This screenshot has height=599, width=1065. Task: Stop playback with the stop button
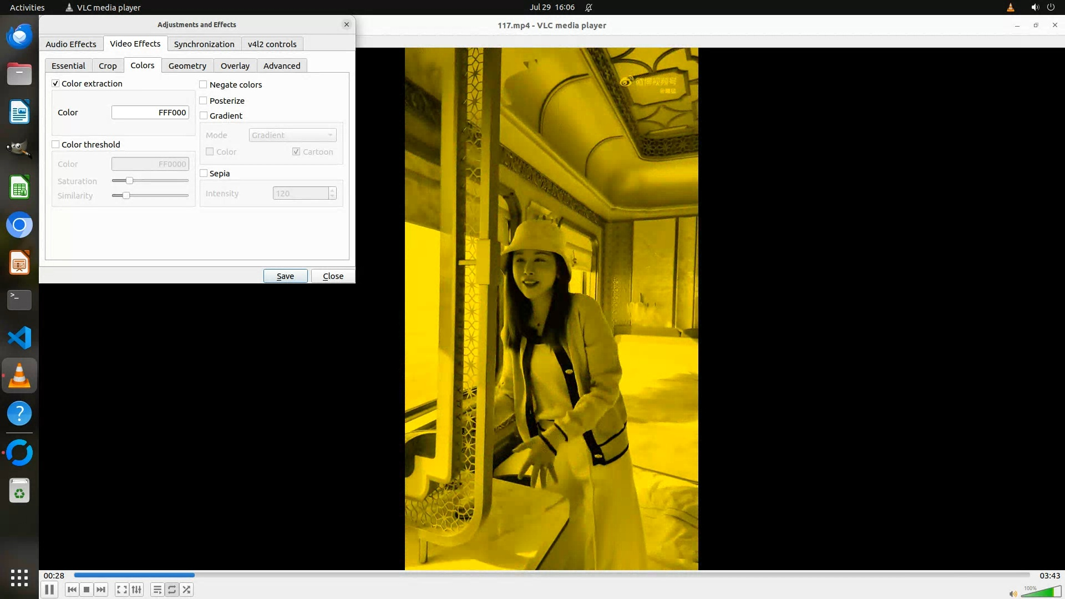(87, 590)
